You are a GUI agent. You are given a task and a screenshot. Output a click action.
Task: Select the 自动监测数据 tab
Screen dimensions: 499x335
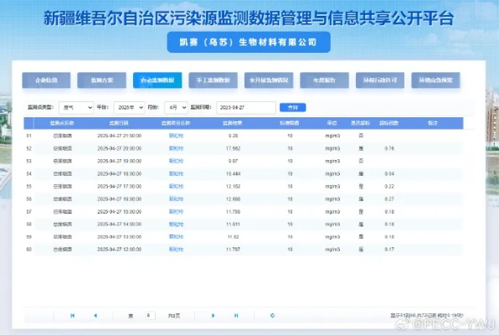click(157, 80)
